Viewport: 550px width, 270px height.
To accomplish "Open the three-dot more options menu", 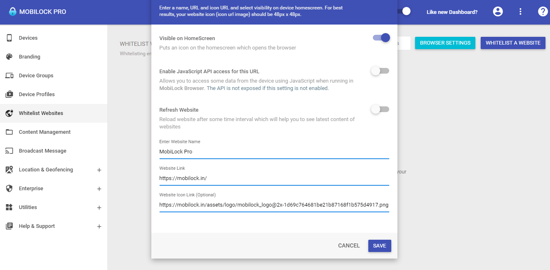I will [x=520, y=11].
